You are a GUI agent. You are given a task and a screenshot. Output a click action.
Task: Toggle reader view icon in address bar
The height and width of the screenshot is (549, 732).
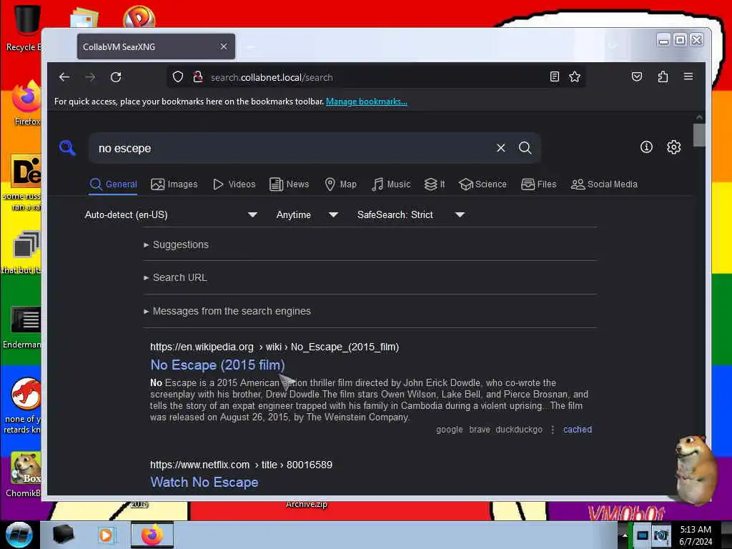(554, 77)
